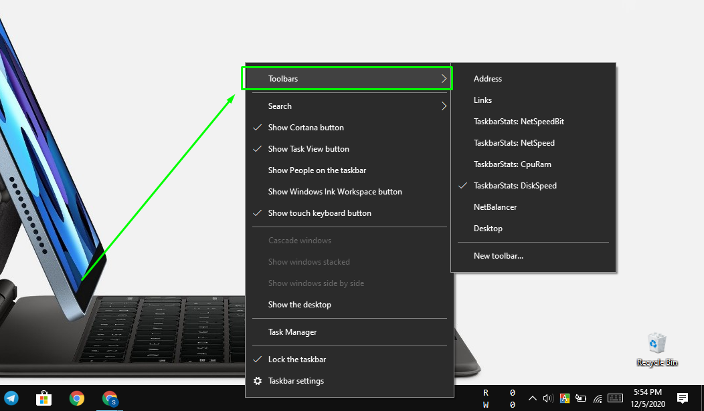Click New toolbar... in the submenu
This screenshot has width=704, height=411.
[498, 256]
